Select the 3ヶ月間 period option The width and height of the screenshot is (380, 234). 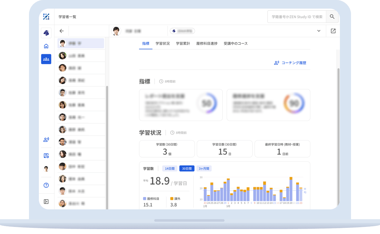(x=204, y=169)
